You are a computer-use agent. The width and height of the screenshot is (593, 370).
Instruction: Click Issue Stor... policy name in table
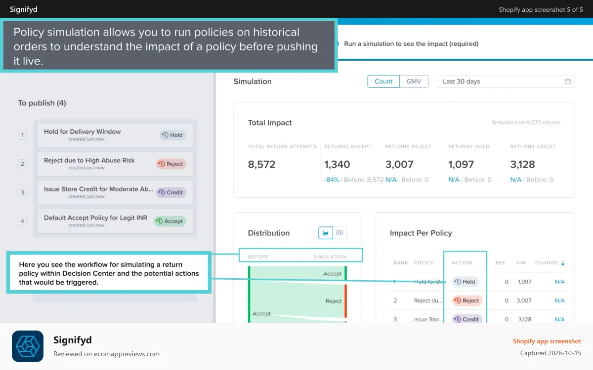tap(428, 319)
